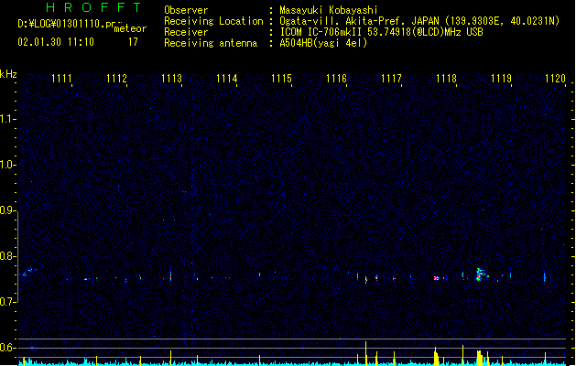
Task: Select the log file path D:¥LOG¥01301110
Action: [x=61, y=24]
